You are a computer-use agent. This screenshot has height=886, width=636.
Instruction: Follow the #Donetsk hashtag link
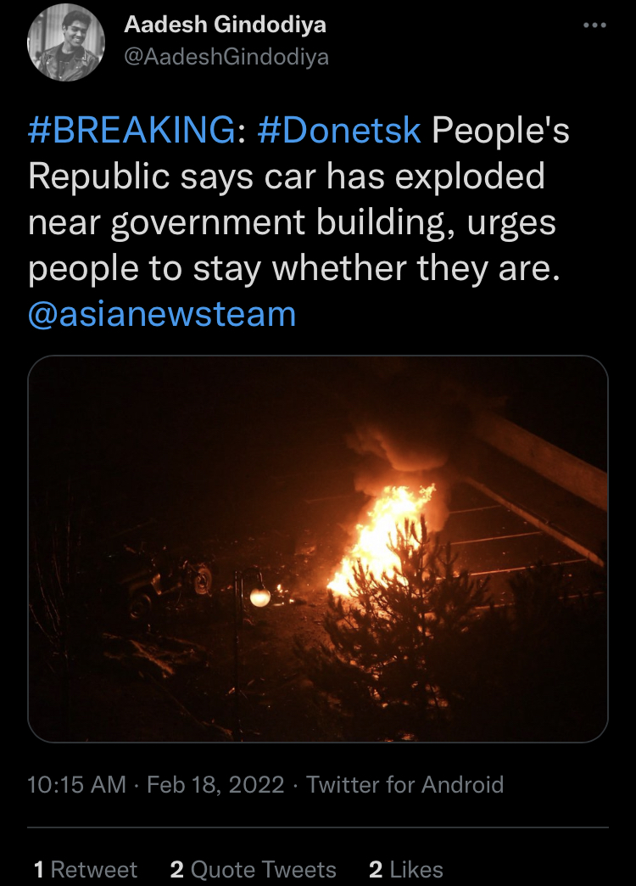point(339,130)
